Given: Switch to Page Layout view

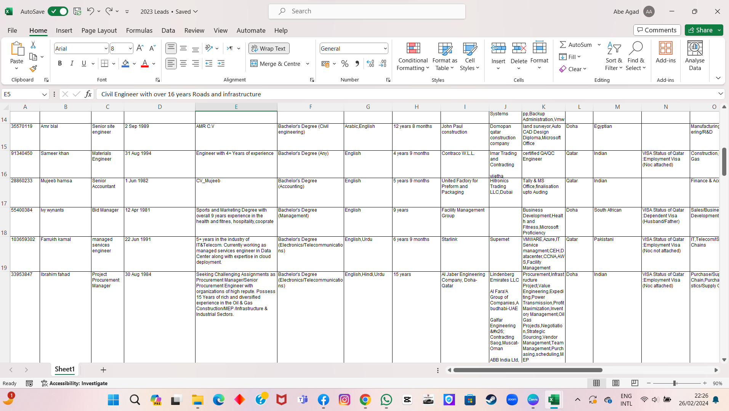Looking at the screenshot, I should 616,383.
